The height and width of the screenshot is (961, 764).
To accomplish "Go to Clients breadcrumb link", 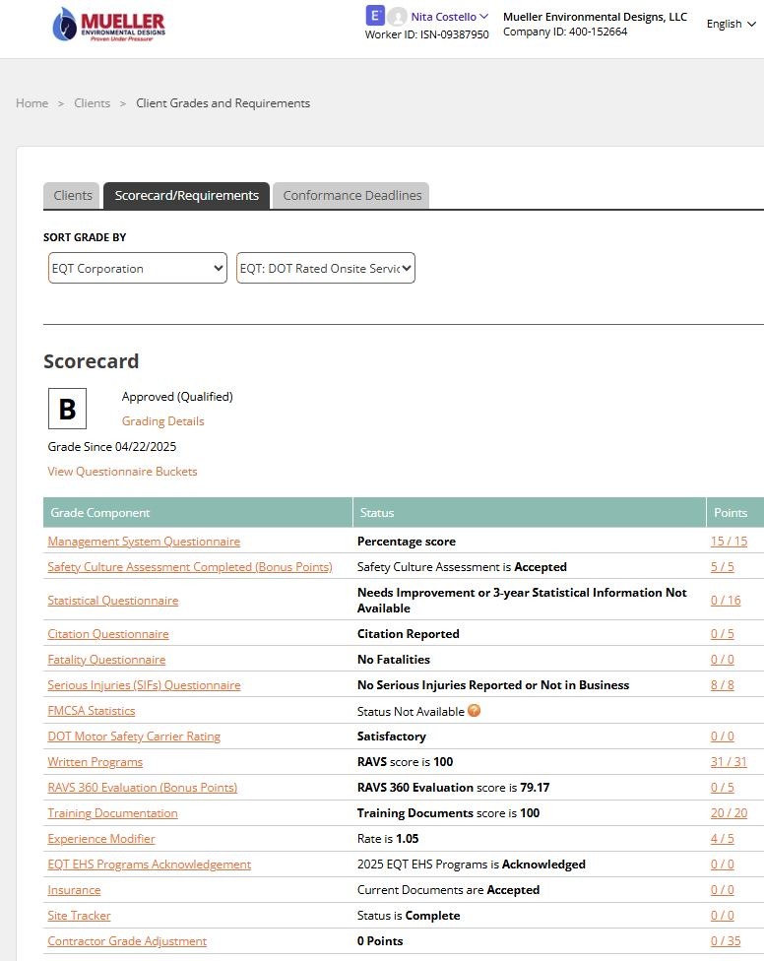I will tap(92, 103).
